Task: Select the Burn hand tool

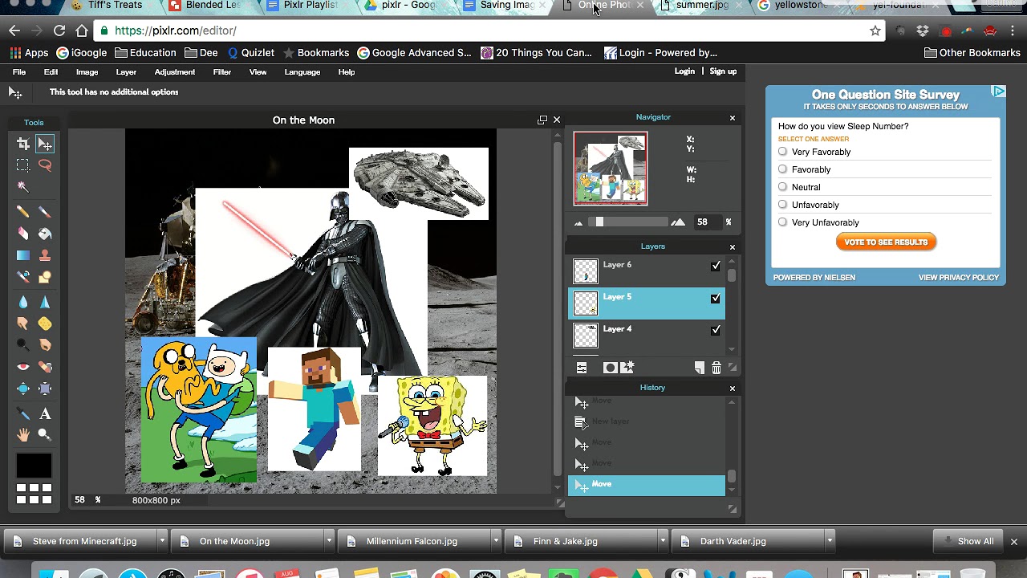Action: 45,345
